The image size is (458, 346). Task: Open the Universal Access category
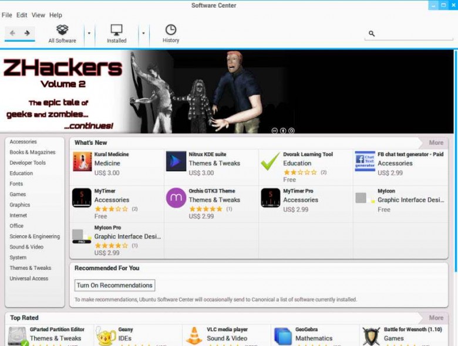[x=29, y=279]
